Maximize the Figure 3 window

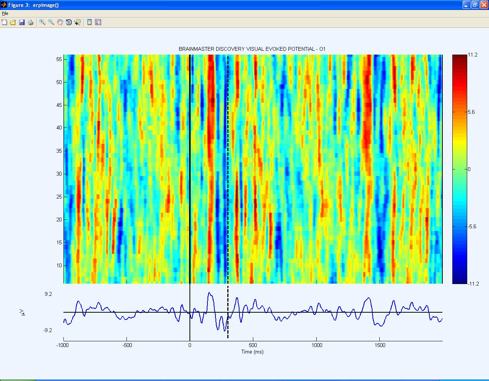point(475,5)
